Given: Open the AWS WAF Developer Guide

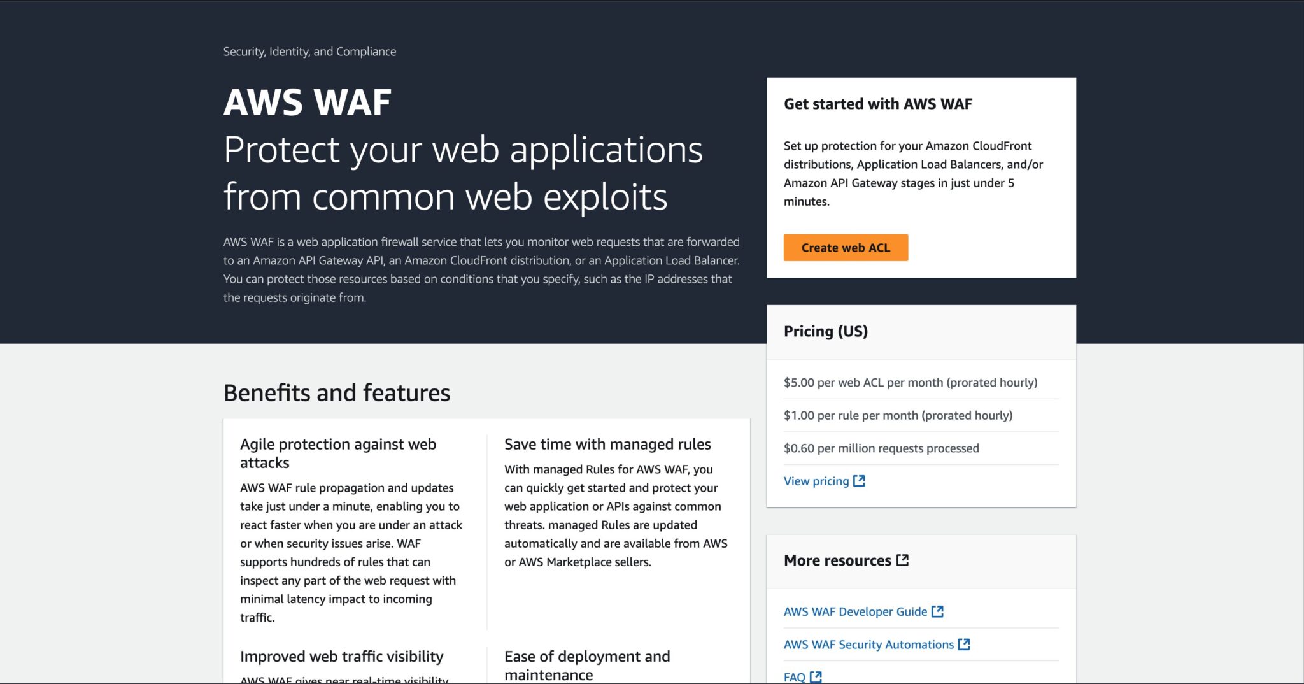Looking at the screenshot, I should pos(855,611).
